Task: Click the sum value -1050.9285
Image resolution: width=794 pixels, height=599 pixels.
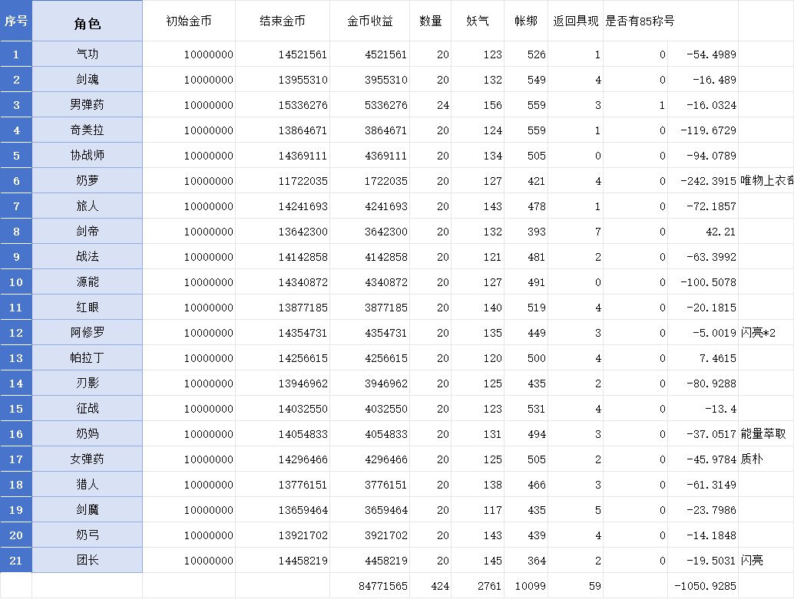Action: tap(706, 586)
